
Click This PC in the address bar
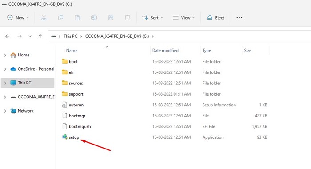(70, 36)
